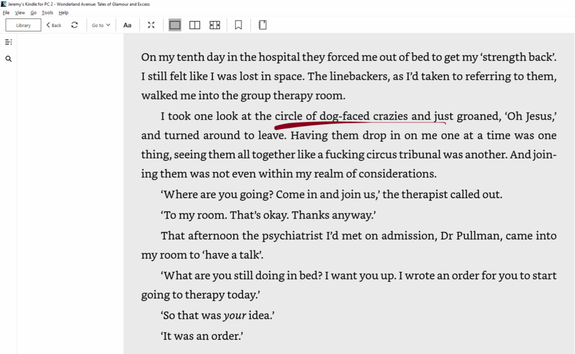Go Back to previous location

(x=54, y=25)
